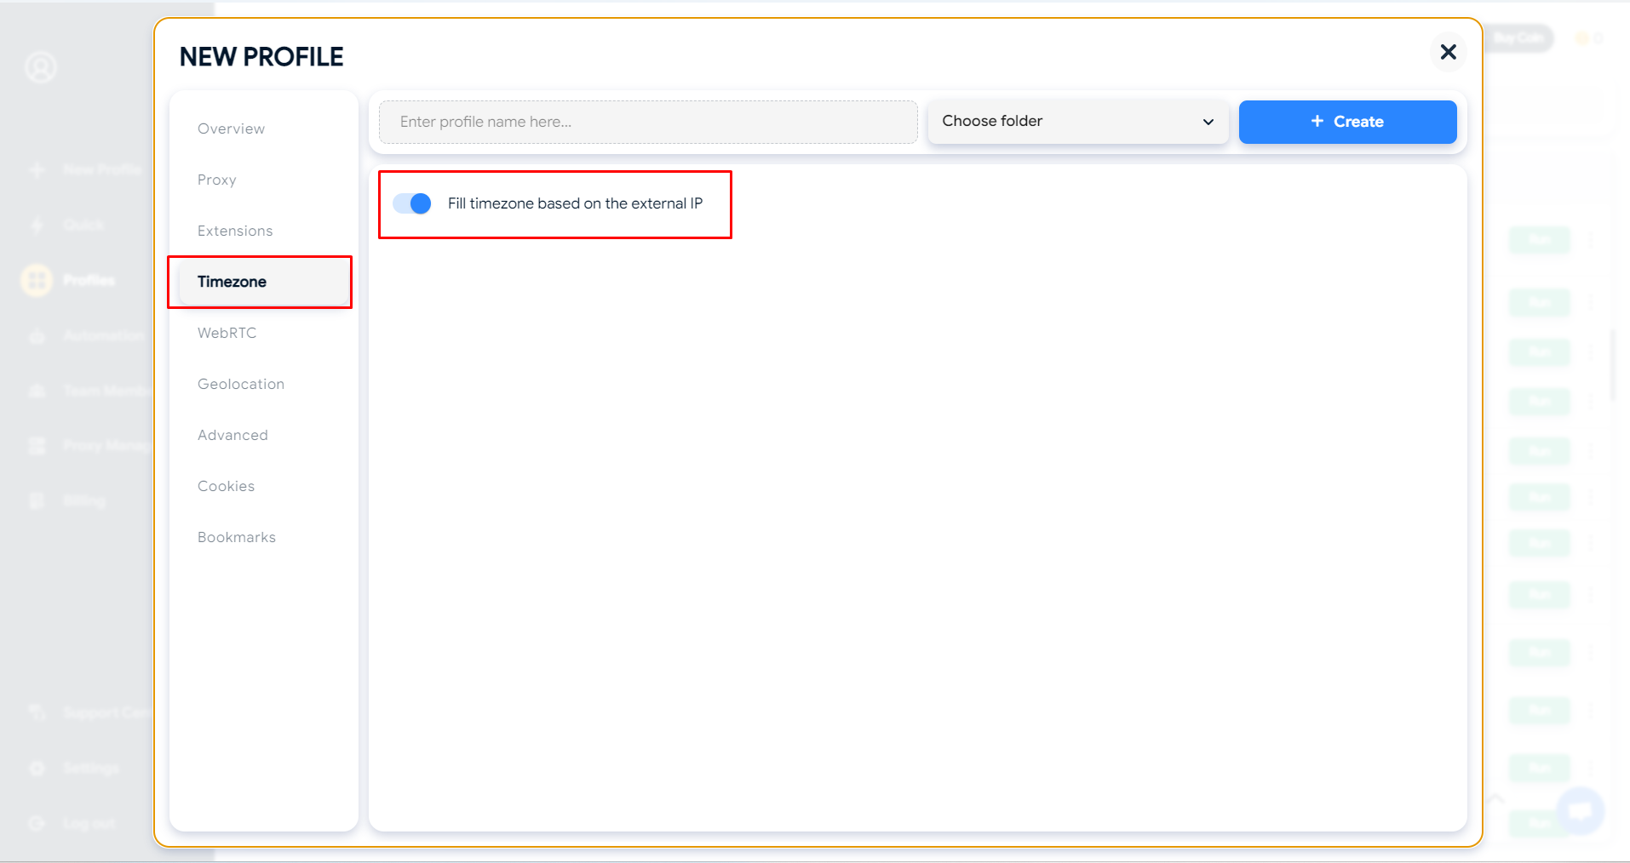Switch to the Proxy tab

point(217,180)
